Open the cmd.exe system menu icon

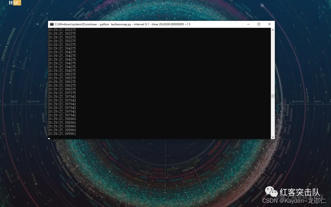pos(51,24)
